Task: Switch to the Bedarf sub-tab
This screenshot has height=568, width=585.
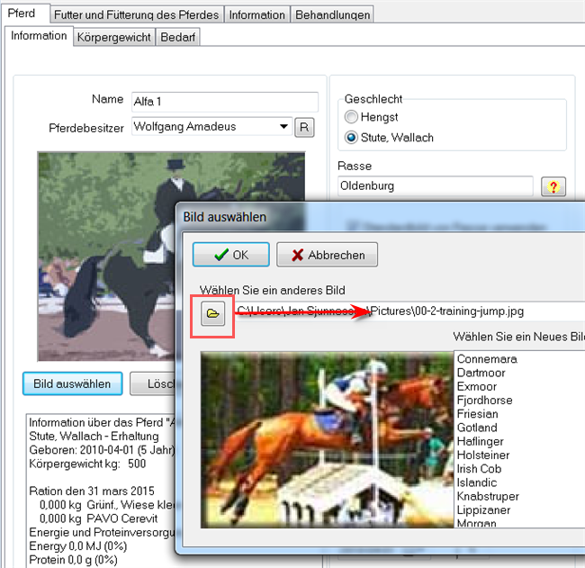Action: click(x=178, y=37)
